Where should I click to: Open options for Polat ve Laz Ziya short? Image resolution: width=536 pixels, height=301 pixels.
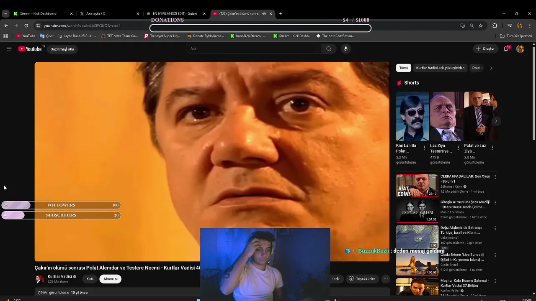(492, 148)
